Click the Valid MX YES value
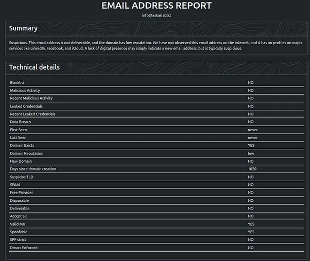Image resolution: width=310 pixels, height=261 pixels. [251, 224]
